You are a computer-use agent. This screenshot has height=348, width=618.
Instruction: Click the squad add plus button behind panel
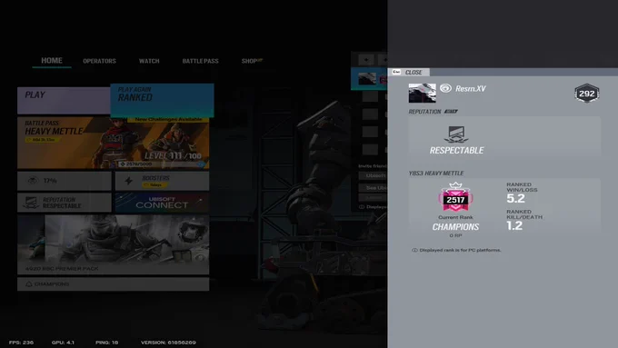click(x=366, y=60)
